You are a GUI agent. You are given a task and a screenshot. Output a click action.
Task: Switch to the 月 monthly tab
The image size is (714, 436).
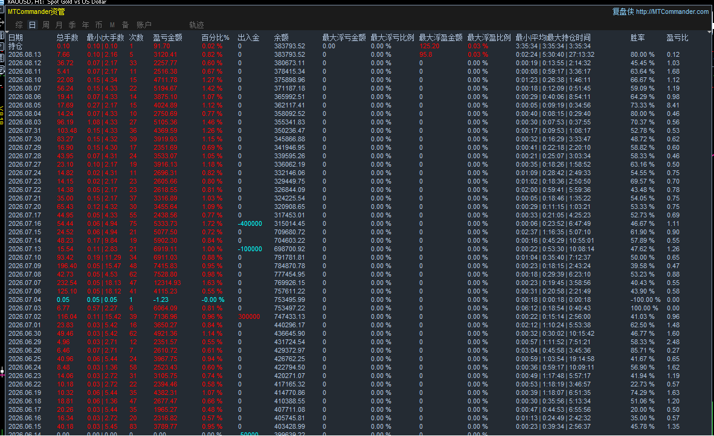tap(59, 25)
